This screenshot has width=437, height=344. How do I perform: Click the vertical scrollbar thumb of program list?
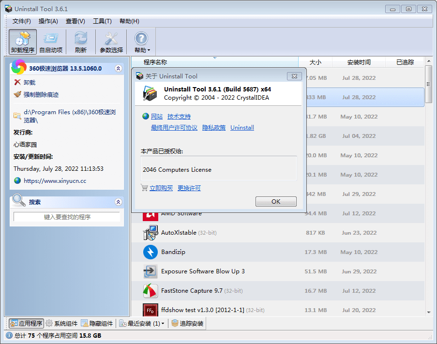pos(429,84)
